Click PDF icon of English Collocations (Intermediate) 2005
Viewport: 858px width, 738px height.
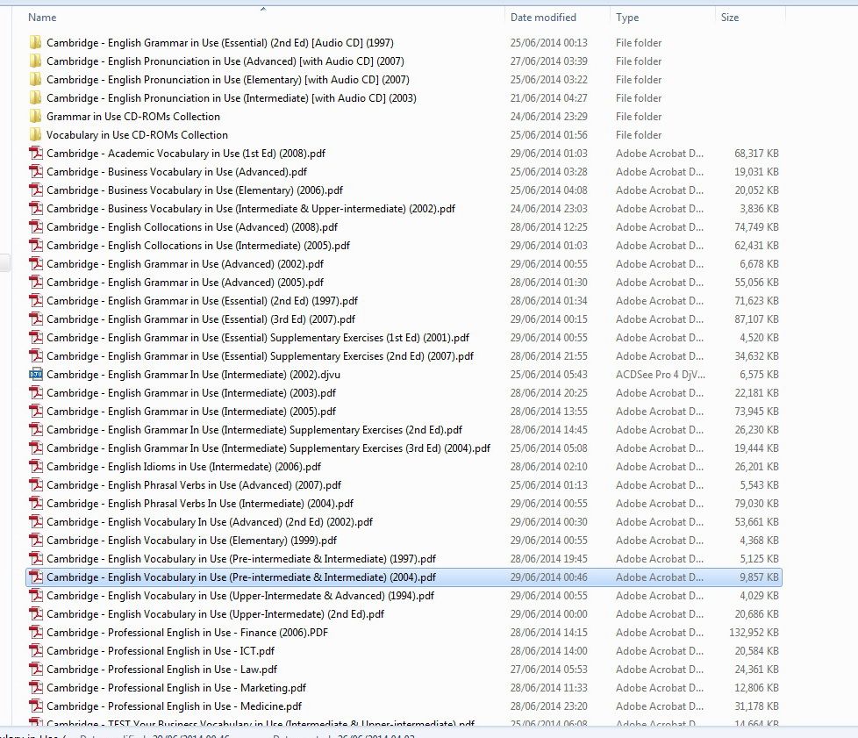(x=36, y=246)
